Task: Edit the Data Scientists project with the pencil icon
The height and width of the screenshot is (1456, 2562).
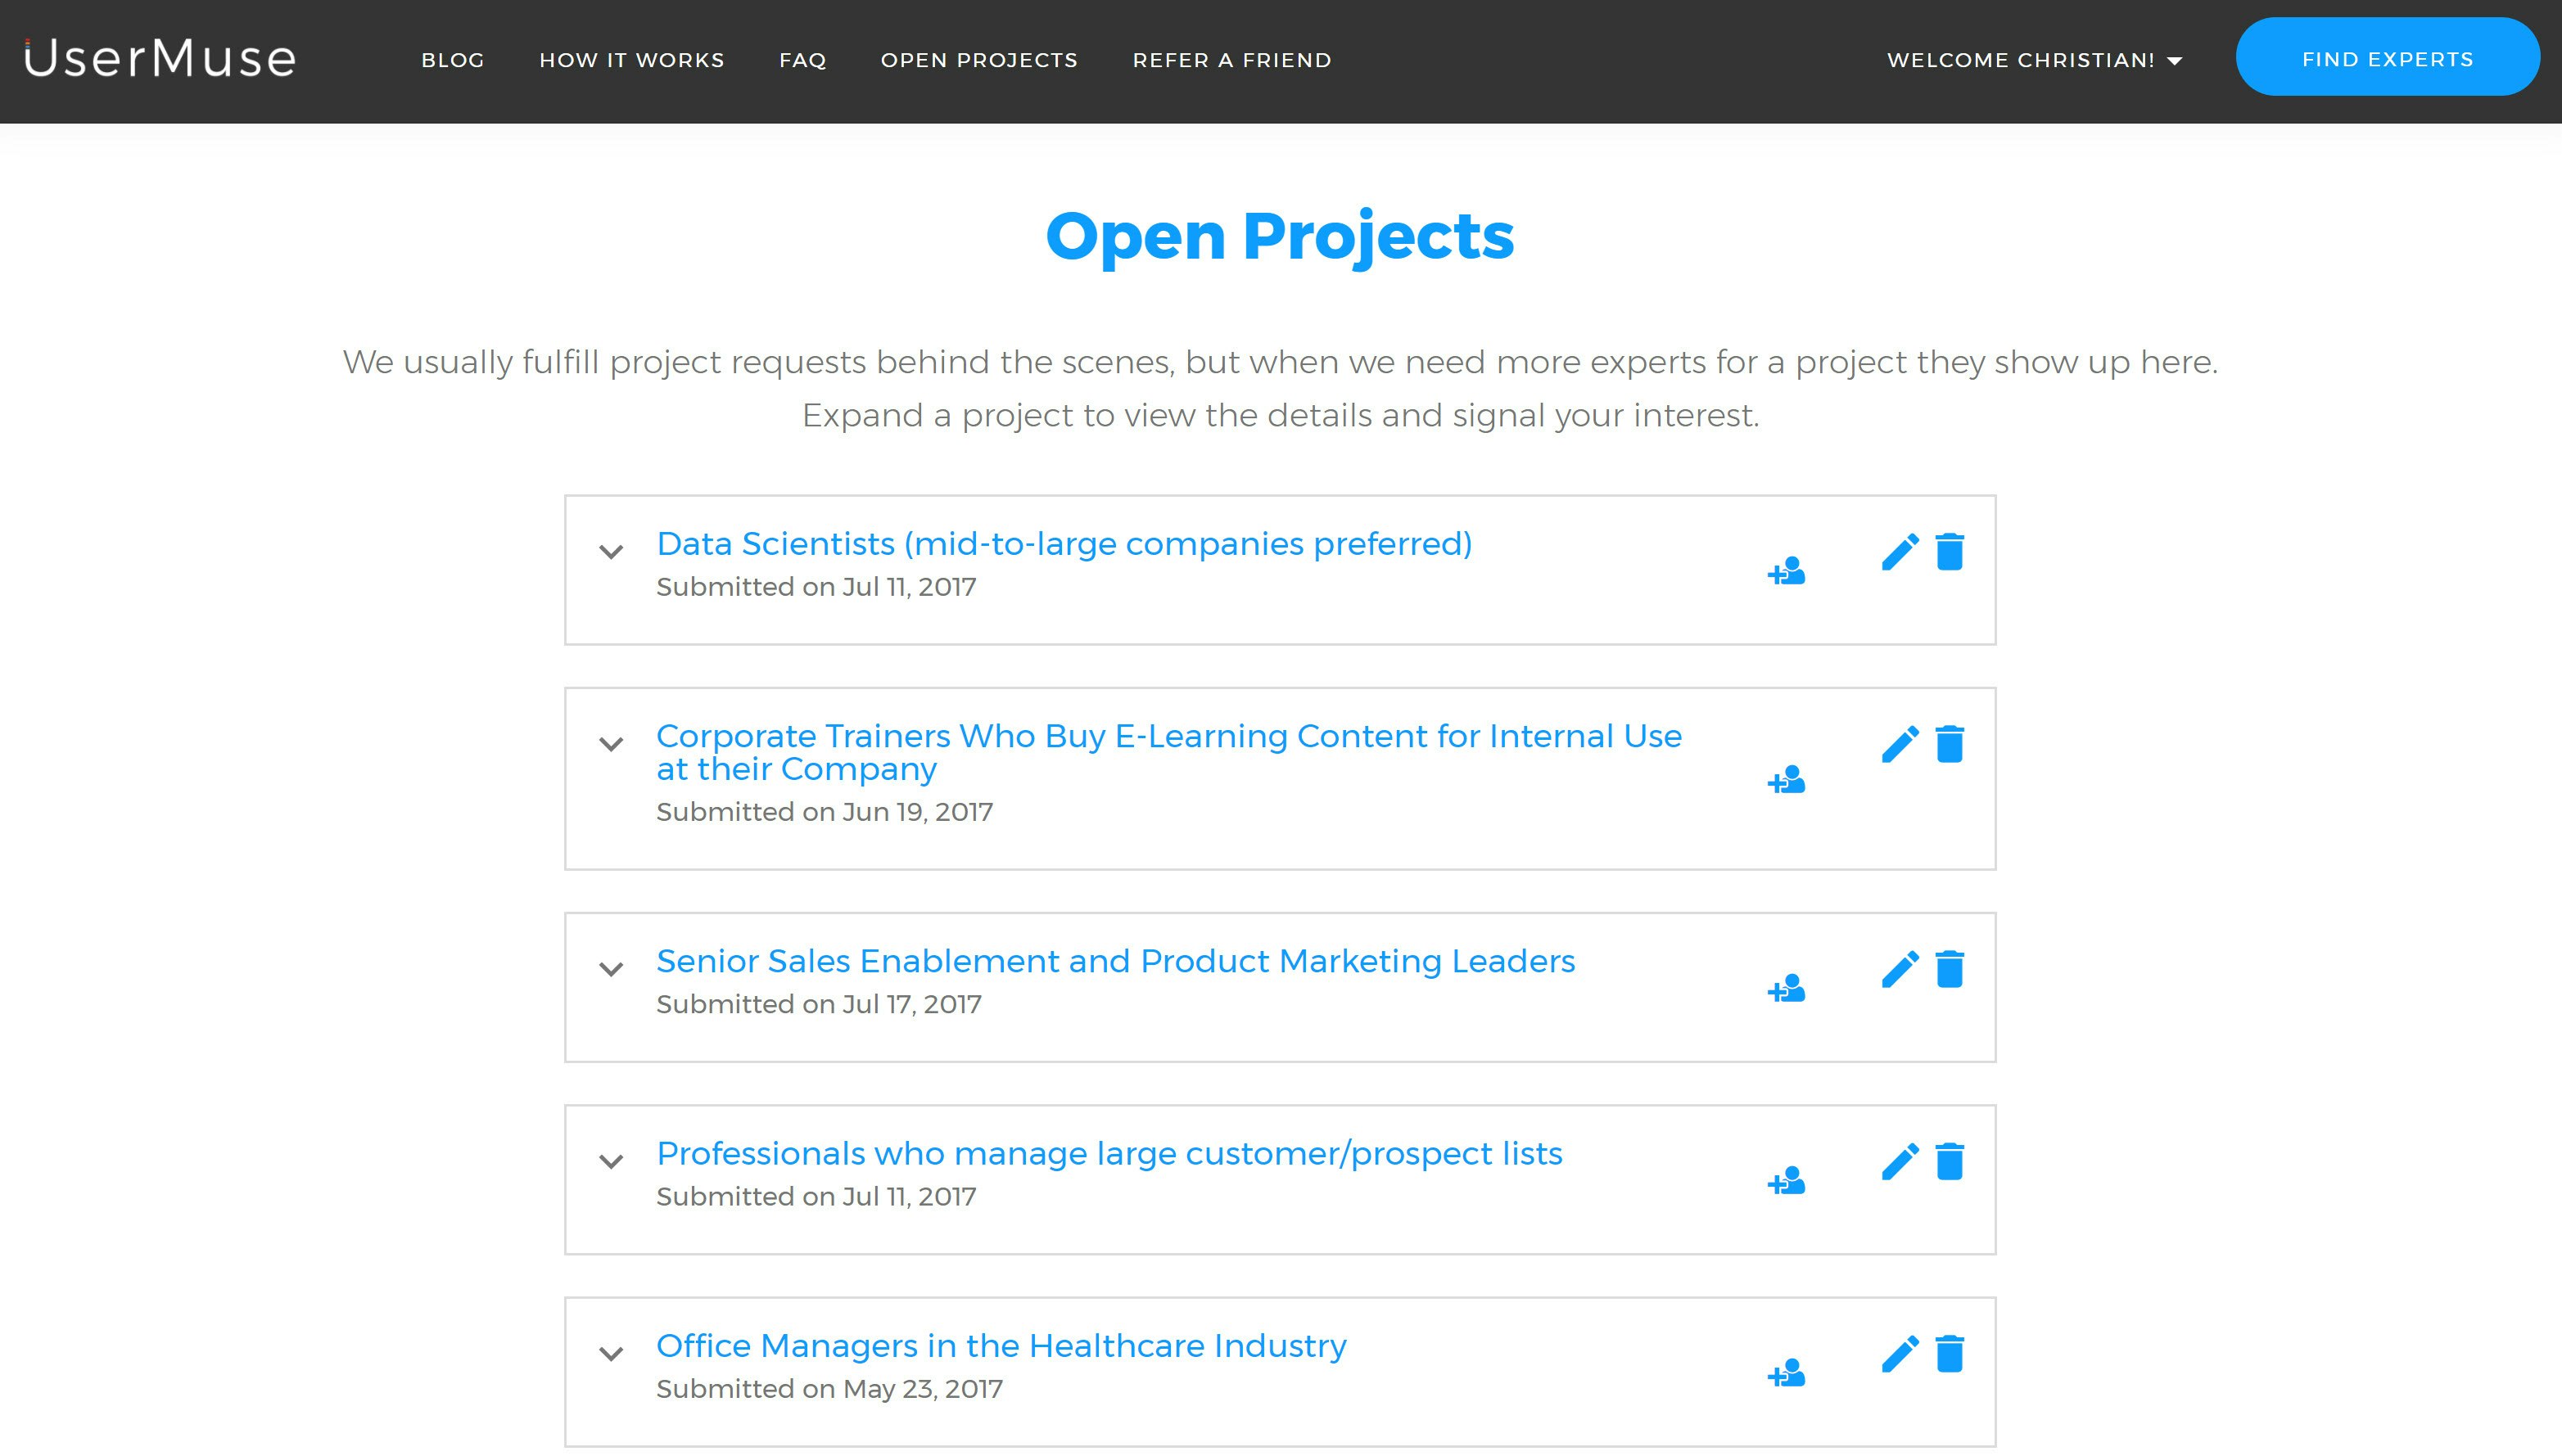Action: coord(1900,552)
